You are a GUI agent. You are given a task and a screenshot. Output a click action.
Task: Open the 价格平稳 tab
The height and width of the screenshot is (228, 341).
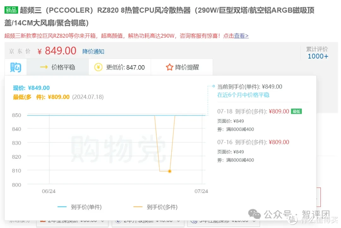[x=58, y=67]
